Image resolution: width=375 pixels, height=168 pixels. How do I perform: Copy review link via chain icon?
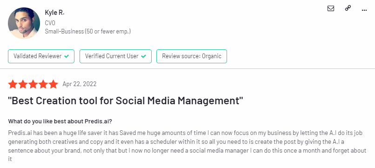(x=348, y=8)
